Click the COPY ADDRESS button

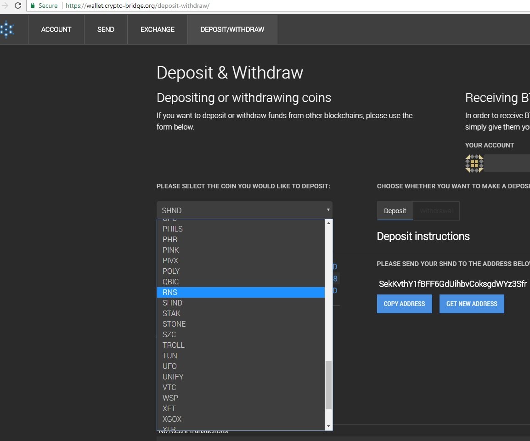click(404, 304)
